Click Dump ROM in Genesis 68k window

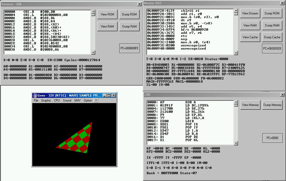pos(129,14)
